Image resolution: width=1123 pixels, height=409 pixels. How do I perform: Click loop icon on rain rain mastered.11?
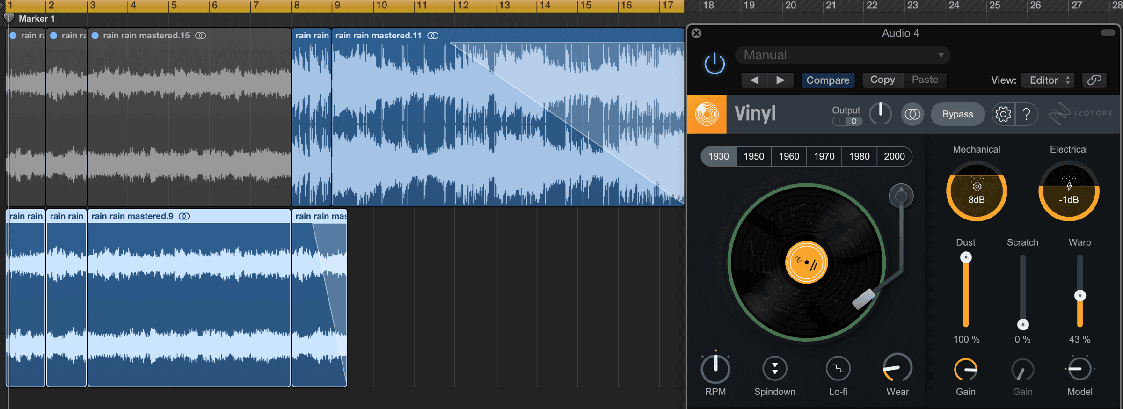[433, 36]
